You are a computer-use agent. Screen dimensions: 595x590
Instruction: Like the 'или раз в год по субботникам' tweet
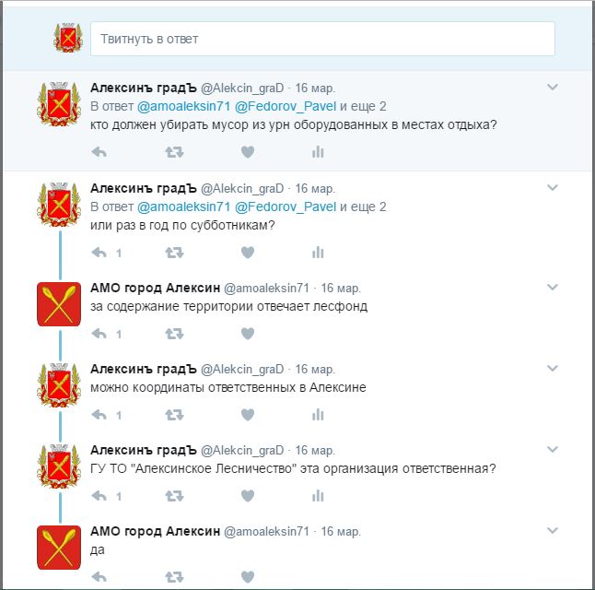[248, 253]
